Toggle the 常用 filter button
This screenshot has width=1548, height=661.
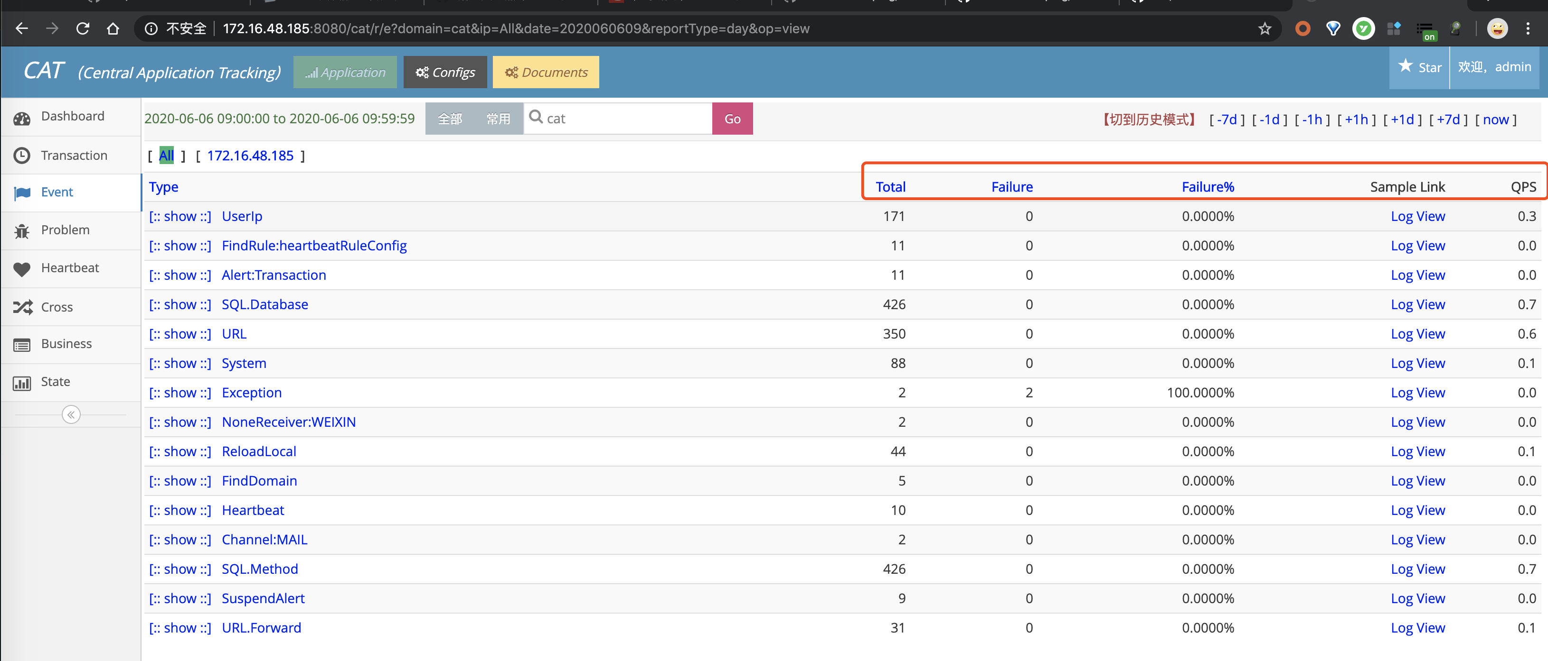[498, 119]
